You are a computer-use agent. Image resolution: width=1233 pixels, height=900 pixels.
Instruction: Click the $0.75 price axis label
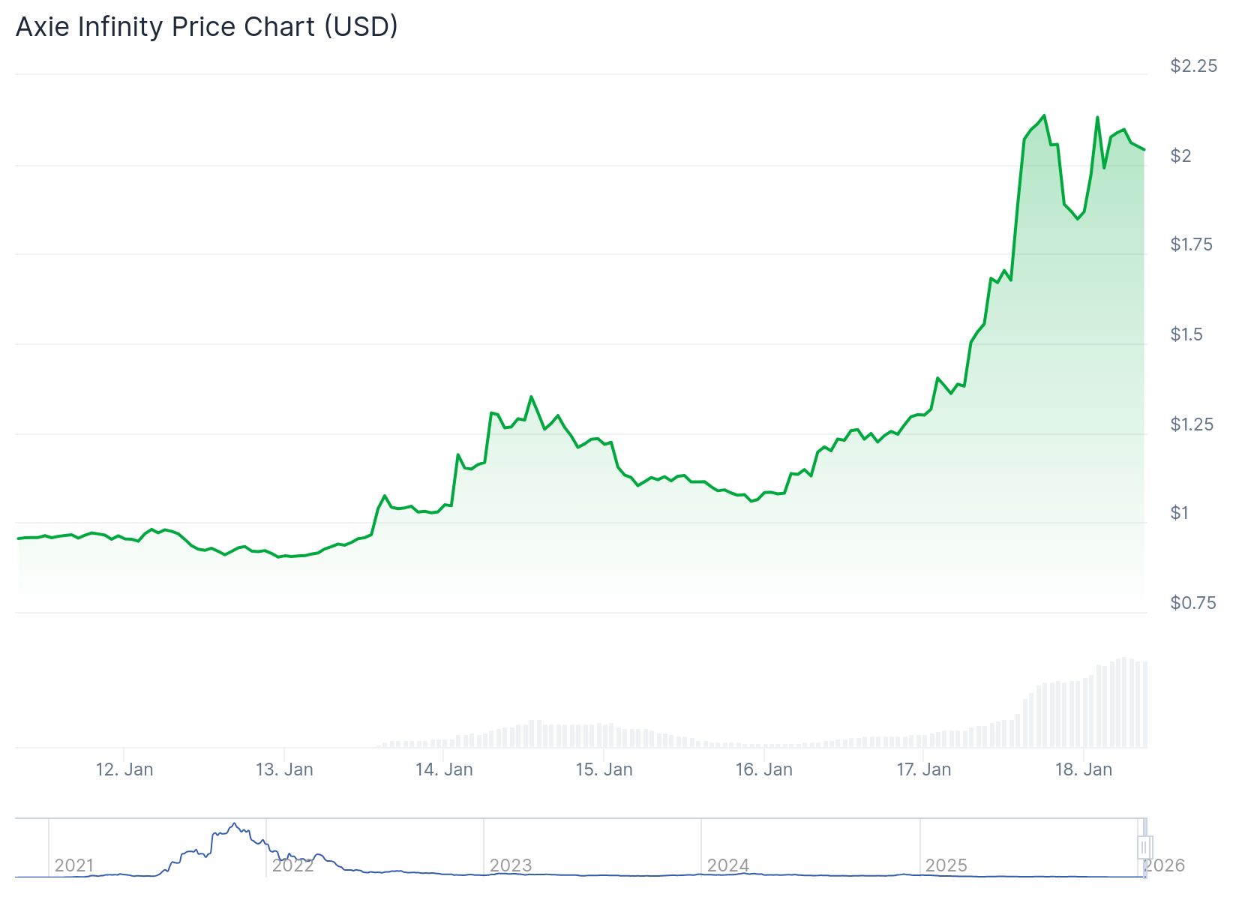[x=1193, y=603]
